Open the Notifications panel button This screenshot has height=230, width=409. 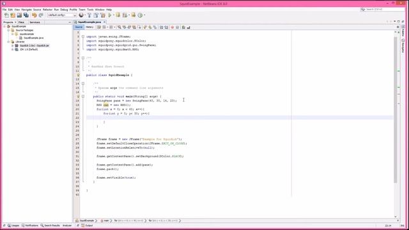[30, 226]
